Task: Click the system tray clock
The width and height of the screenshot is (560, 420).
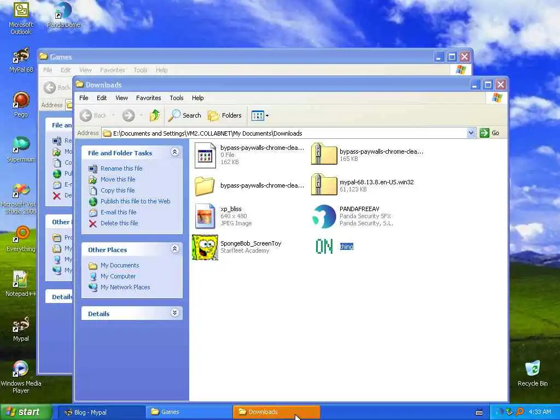Action: pyautogui.click(x=540, y=412)
